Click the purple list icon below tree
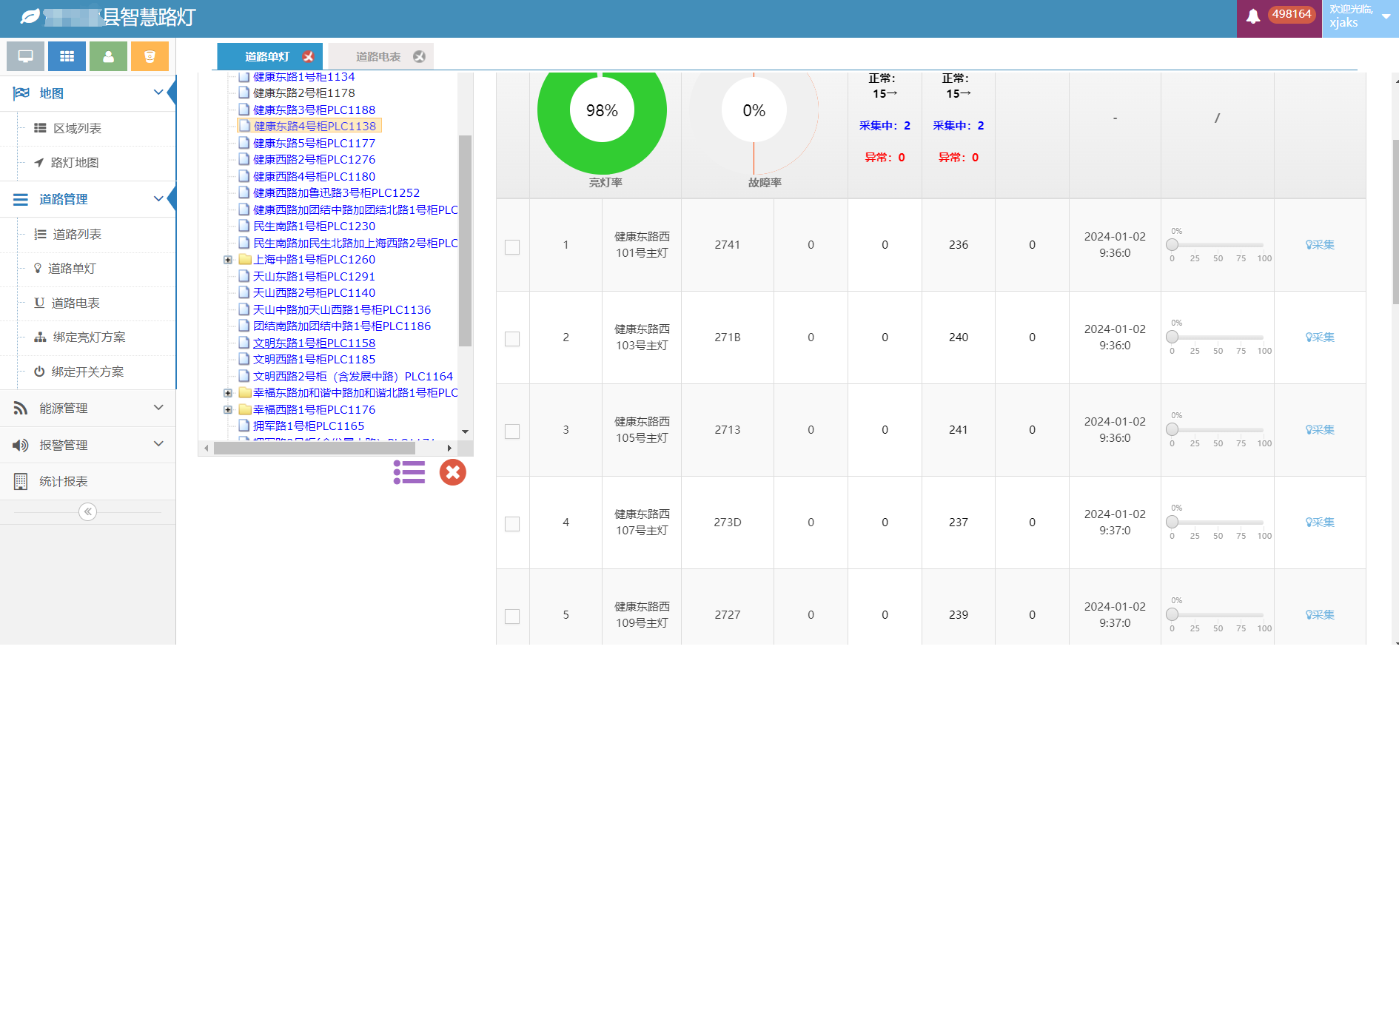The image size is (1399, 1011). tap(409, 472)
